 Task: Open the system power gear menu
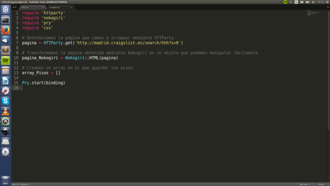click(x=326, y=2)
